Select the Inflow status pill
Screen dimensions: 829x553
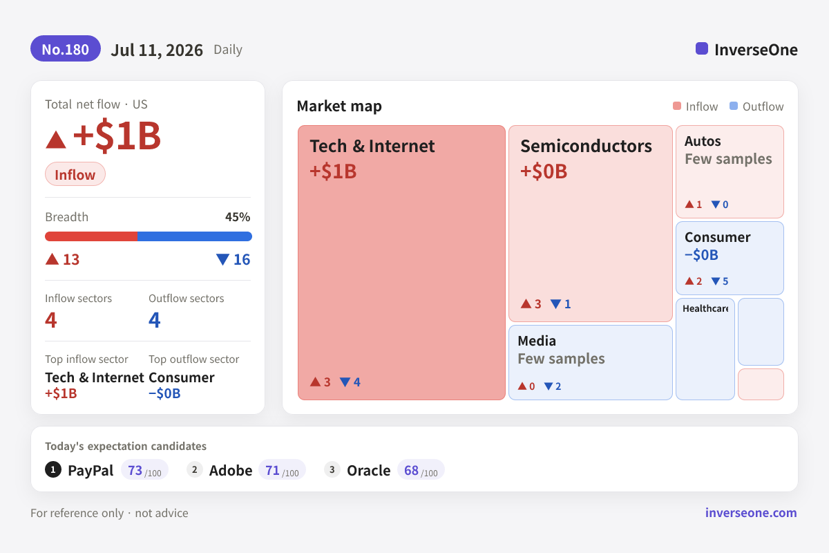pos(75,174)
